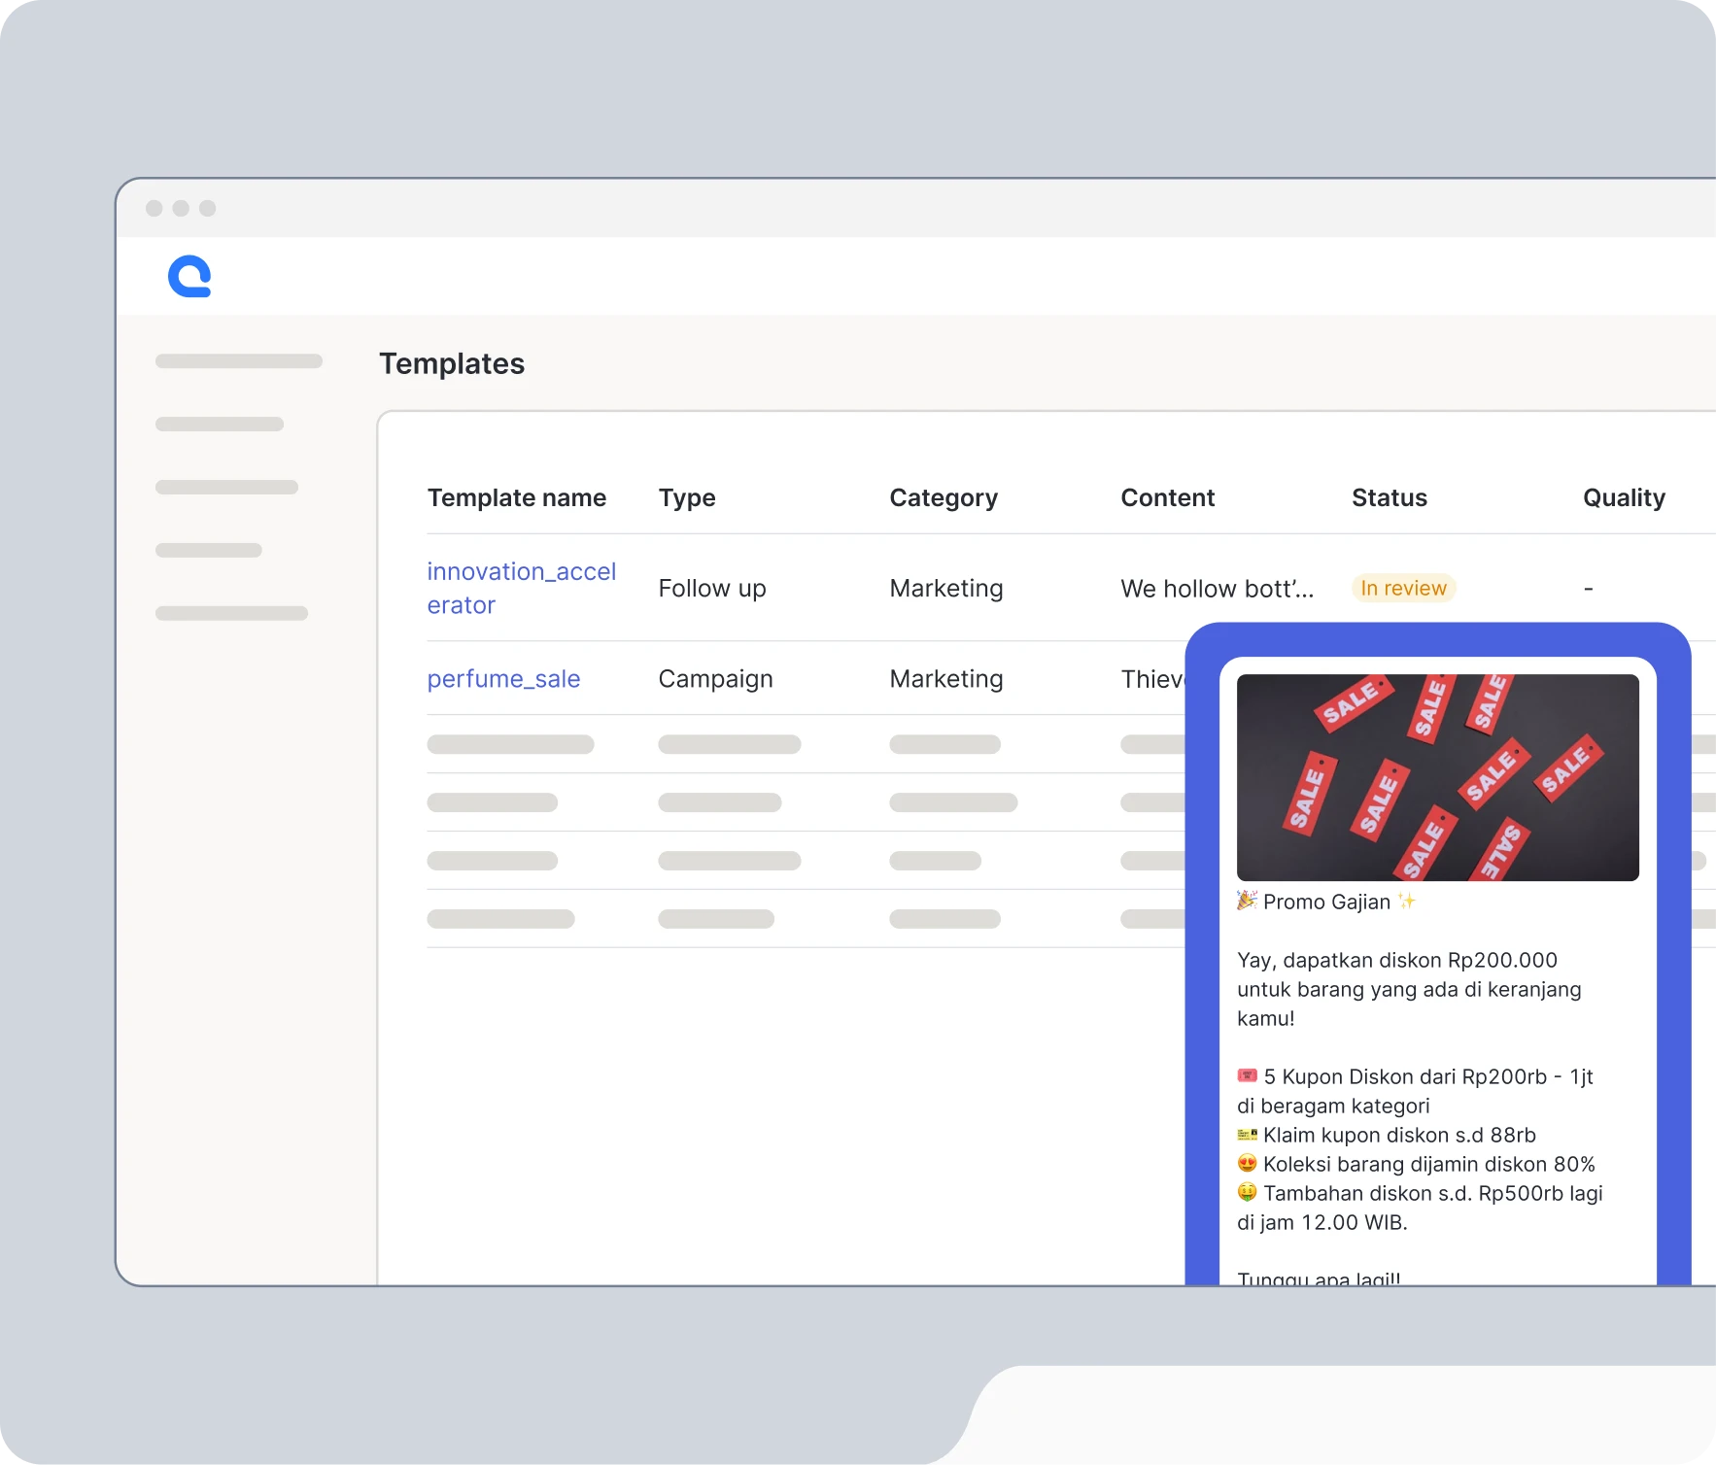The width and height of the screenshot is (1716, 1465).
Task: Click the blue app logo icon
Action: [x=189, y=276]
